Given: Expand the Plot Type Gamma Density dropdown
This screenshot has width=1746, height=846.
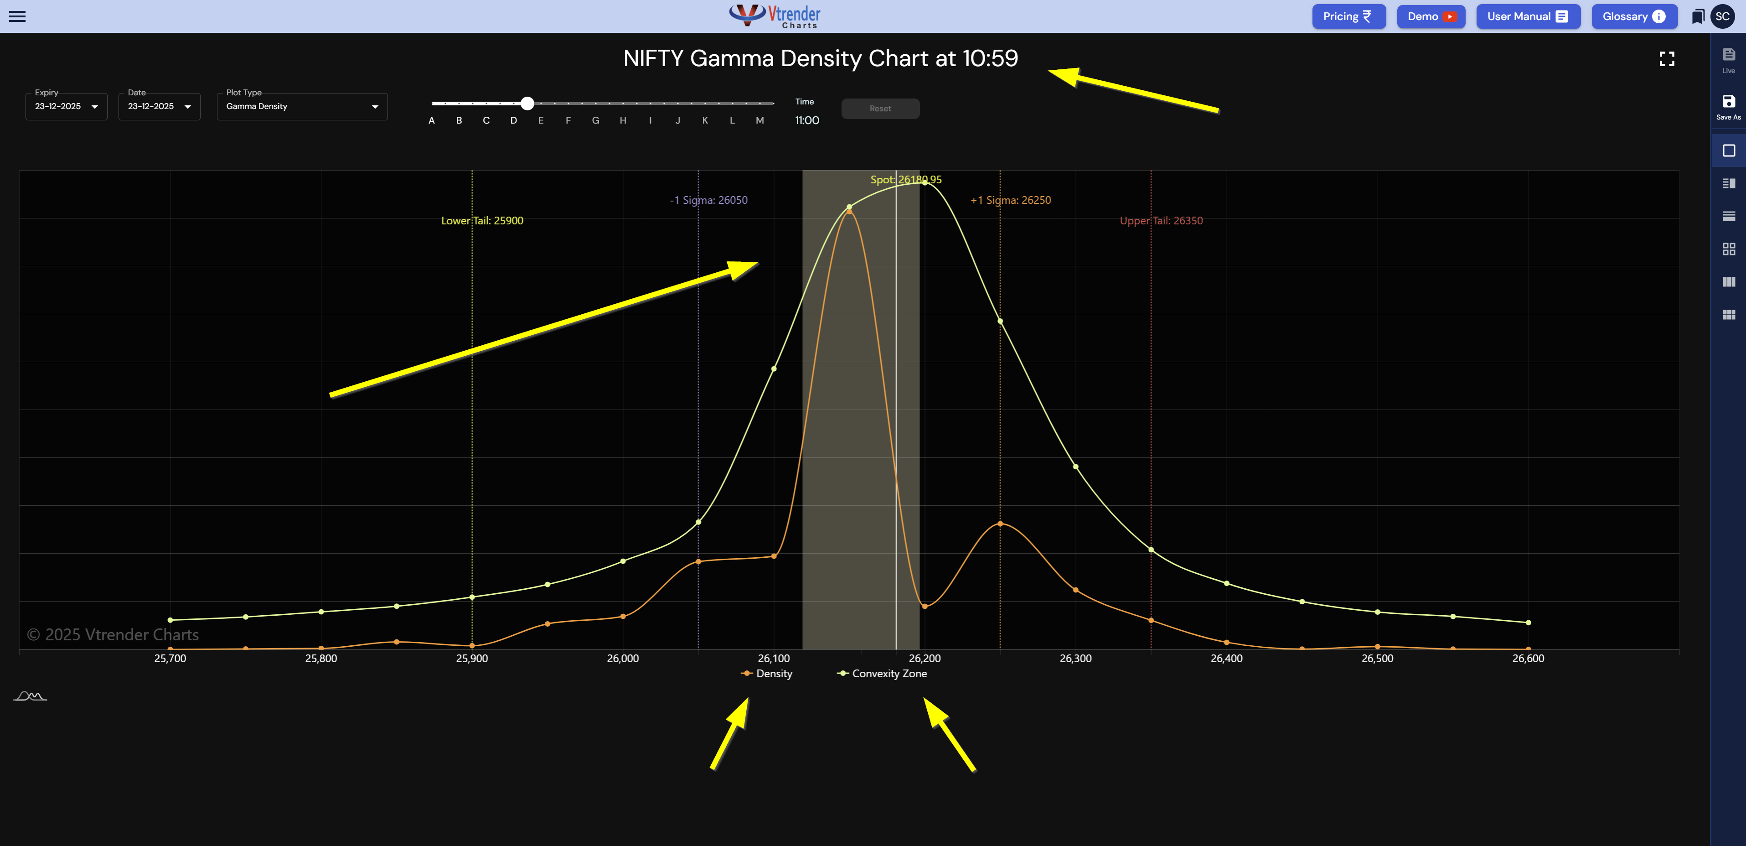Looking at the screenshot, I should (x=302, y=106).
